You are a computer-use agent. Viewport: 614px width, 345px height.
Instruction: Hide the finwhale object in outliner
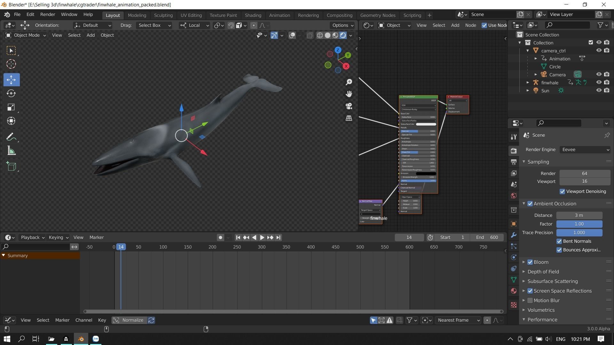pos(599,82)
